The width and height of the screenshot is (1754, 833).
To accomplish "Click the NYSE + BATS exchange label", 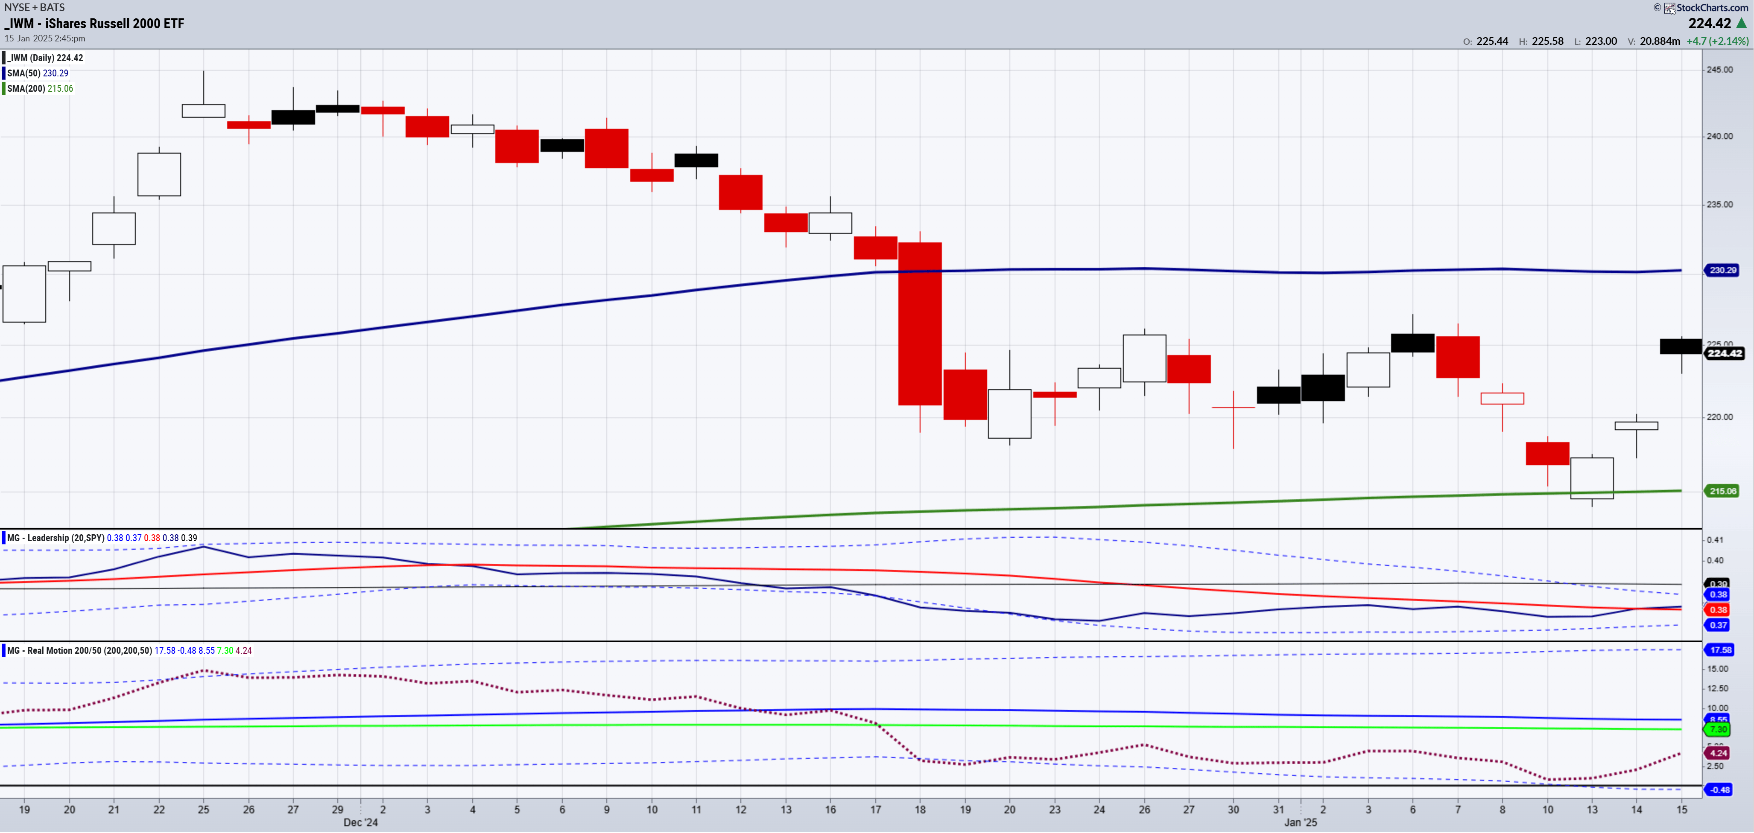I will click(x=35, y=7).
